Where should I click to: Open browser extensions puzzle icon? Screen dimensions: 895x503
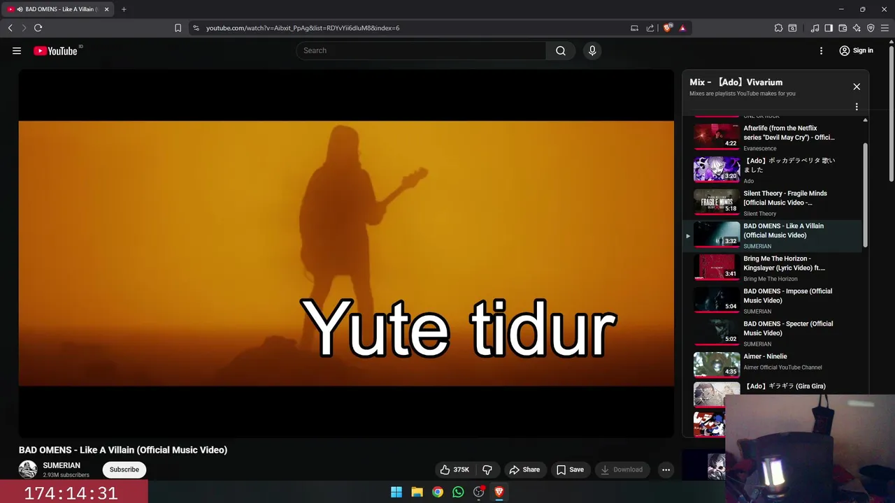tap(778, 28)
